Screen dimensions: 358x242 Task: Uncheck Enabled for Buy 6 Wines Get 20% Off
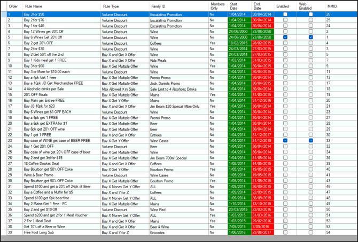285,37
